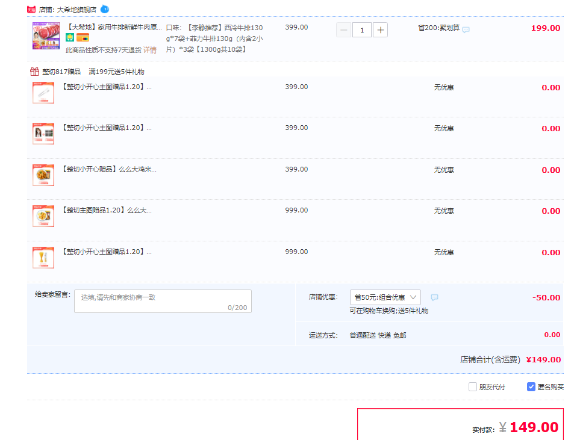
Task: Open the 么么大鸡米 gift thumbnail
Action: (43, 175)
